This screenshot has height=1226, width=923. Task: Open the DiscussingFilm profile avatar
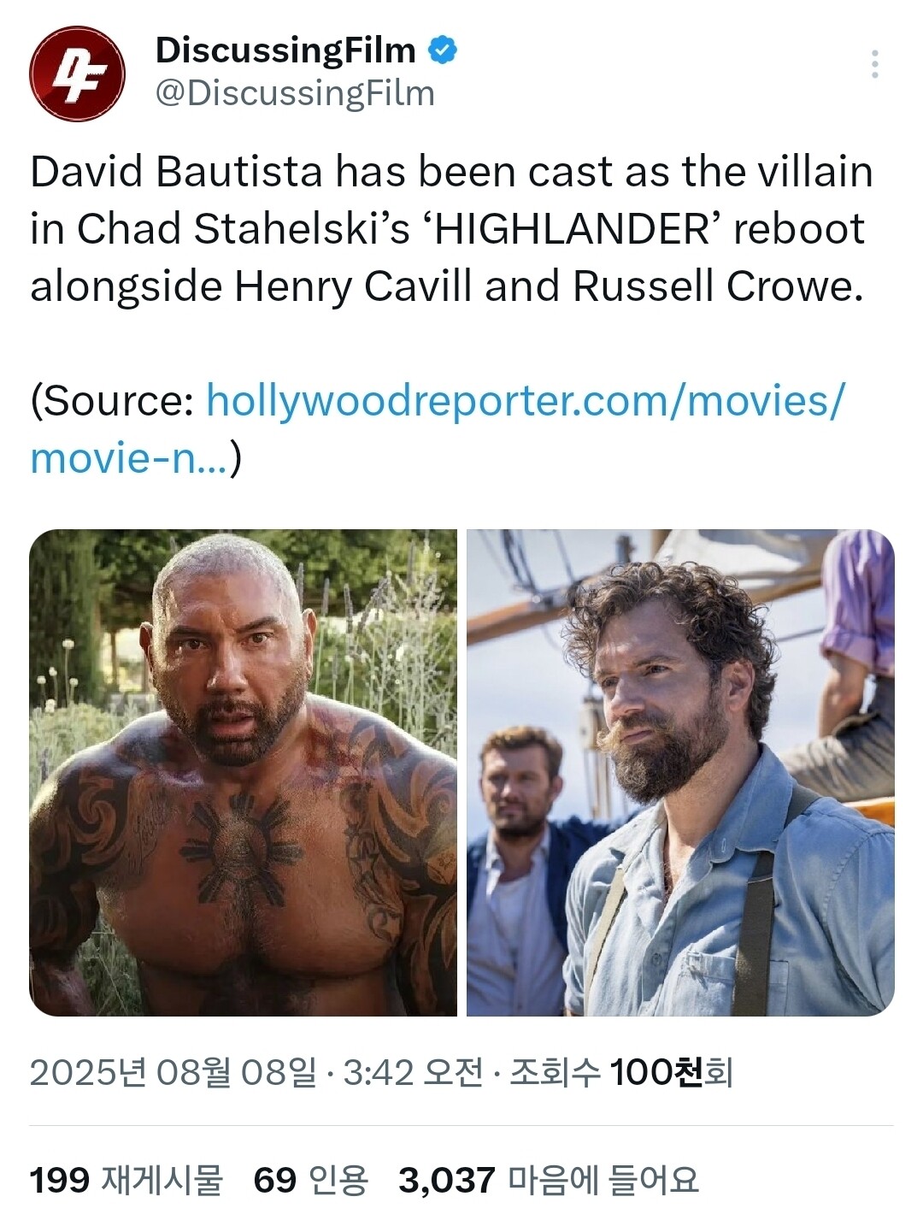[x=77, y=74]
